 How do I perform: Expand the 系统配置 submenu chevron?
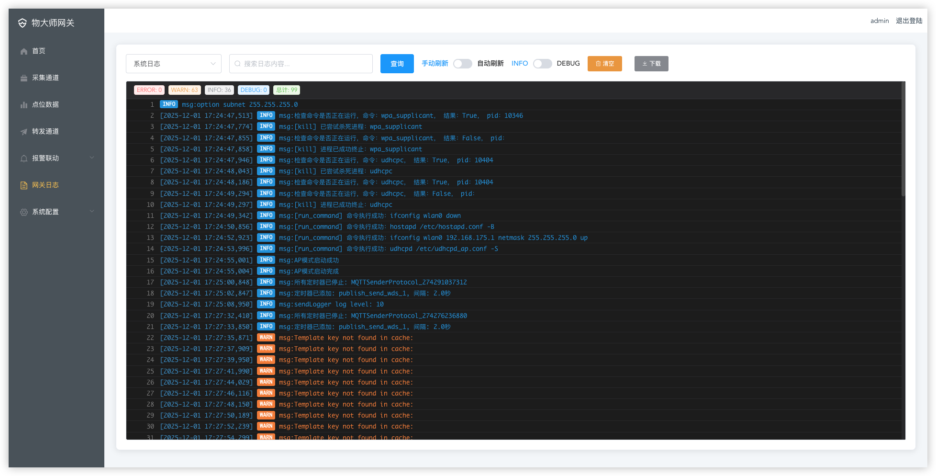[92, 212]
